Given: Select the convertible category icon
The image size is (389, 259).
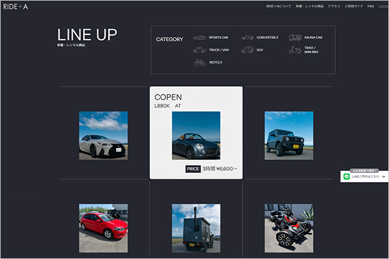Looking at the screenshot, I should [248, 38].
